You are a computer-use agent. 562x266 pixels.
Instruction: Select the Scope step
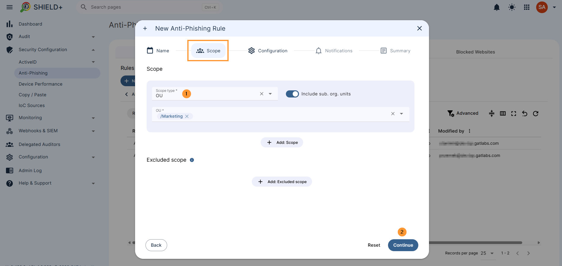(x=208, y=51)
